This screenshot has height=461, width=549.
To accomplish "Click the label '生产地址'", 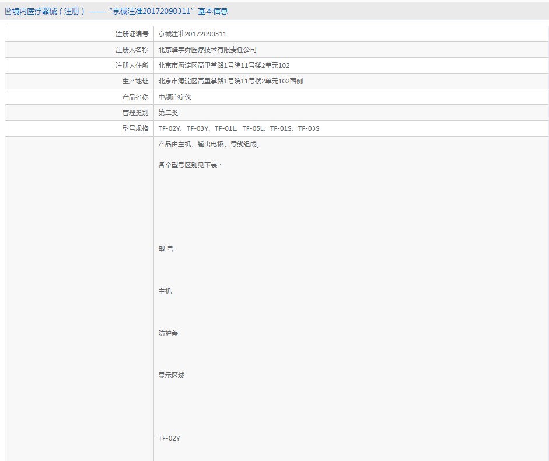I will click(x=135, y=81).
